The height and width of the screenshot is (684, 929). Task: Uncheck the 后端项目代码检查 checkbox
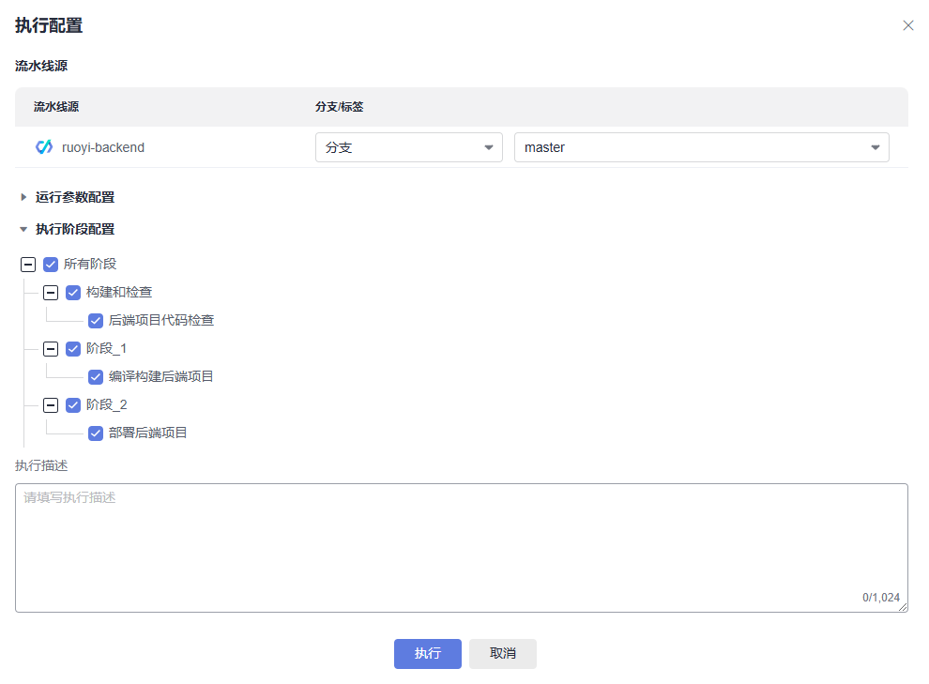pos(96,321)
